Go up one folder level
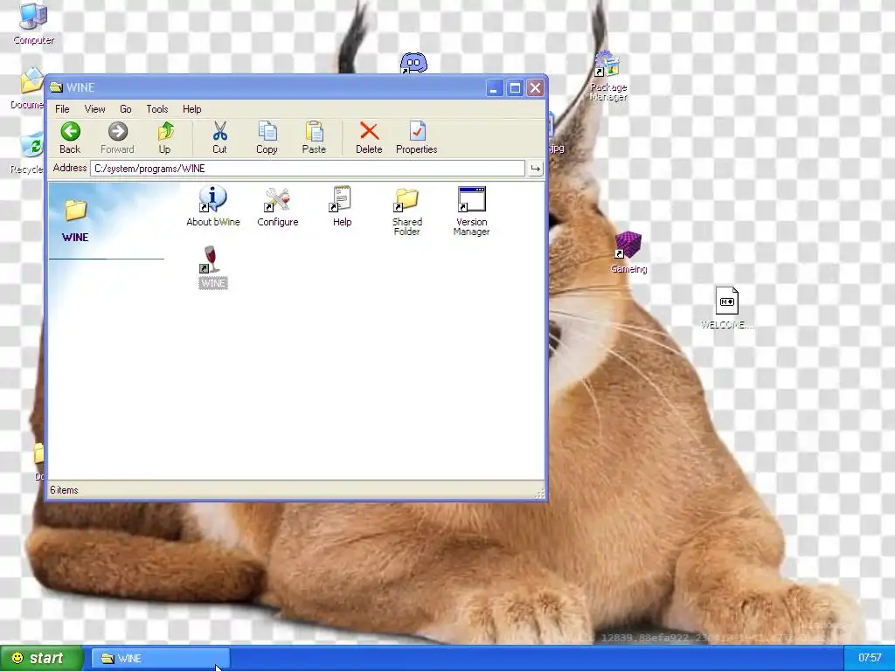This screenshot has width=895, height=671. coord(165,137)
